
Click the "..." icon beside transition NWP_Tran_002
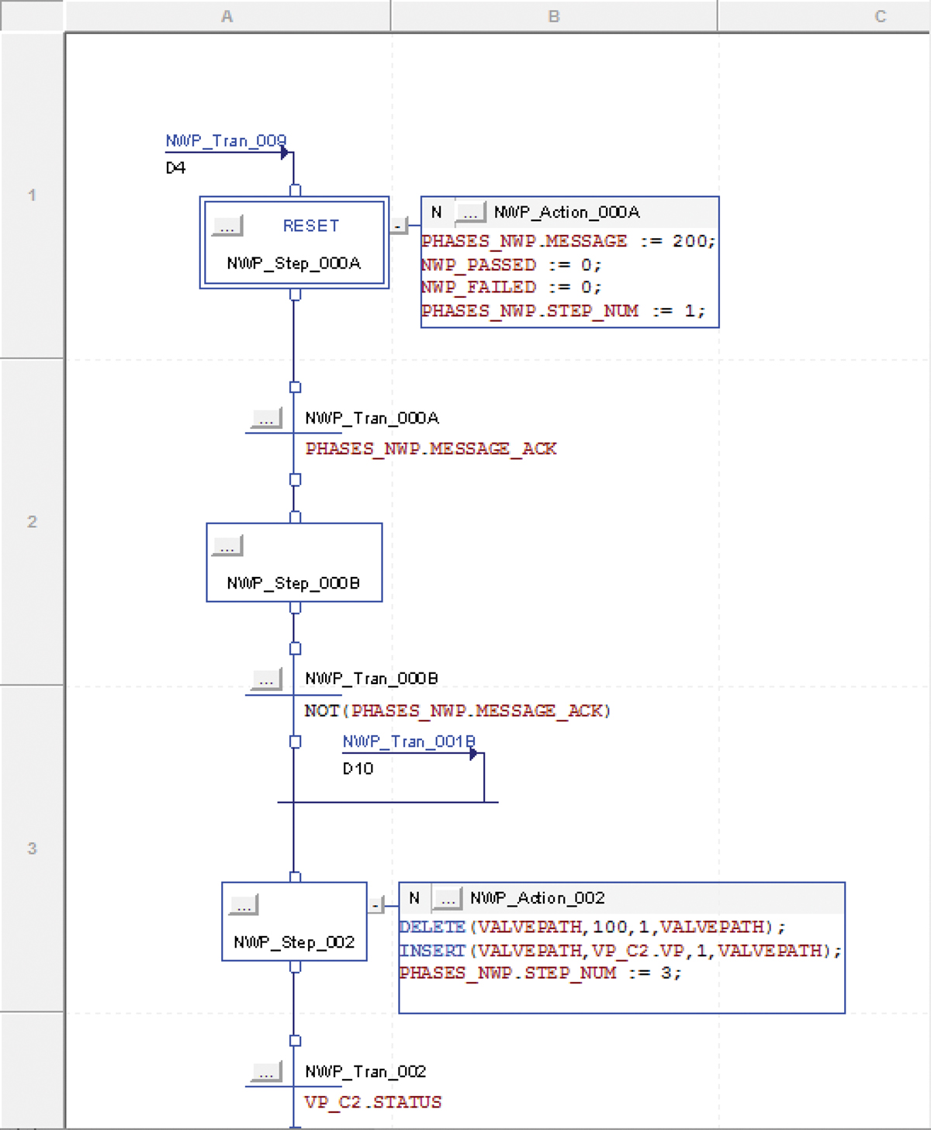pos(267,1071)
